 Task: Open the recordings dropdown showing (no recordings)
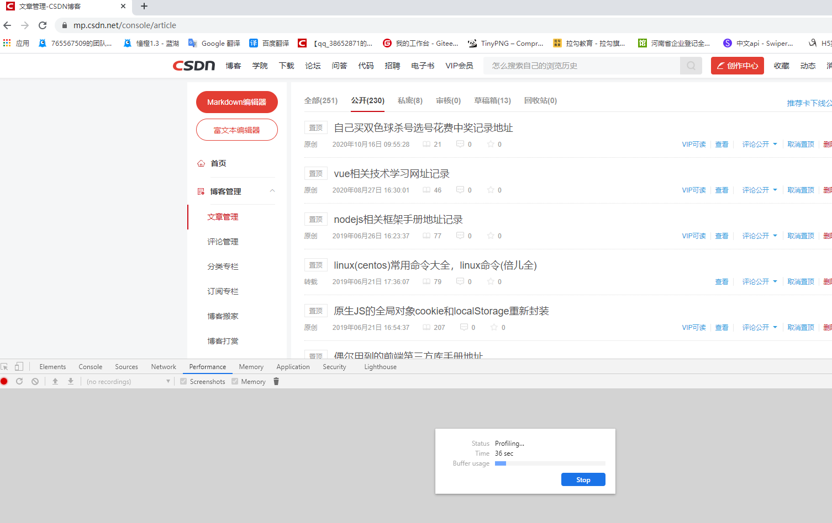127,381
